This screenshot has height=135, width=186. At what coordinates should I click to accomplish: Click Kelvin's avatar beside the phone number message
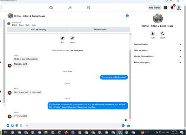pyautogui.click(x=10, y=116)
